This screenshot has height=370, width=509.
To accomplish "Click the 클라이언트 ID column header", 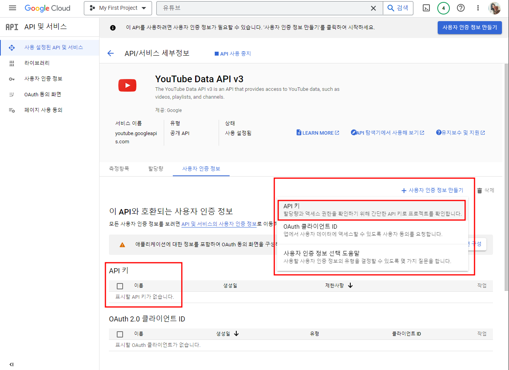I will (406, 334).
